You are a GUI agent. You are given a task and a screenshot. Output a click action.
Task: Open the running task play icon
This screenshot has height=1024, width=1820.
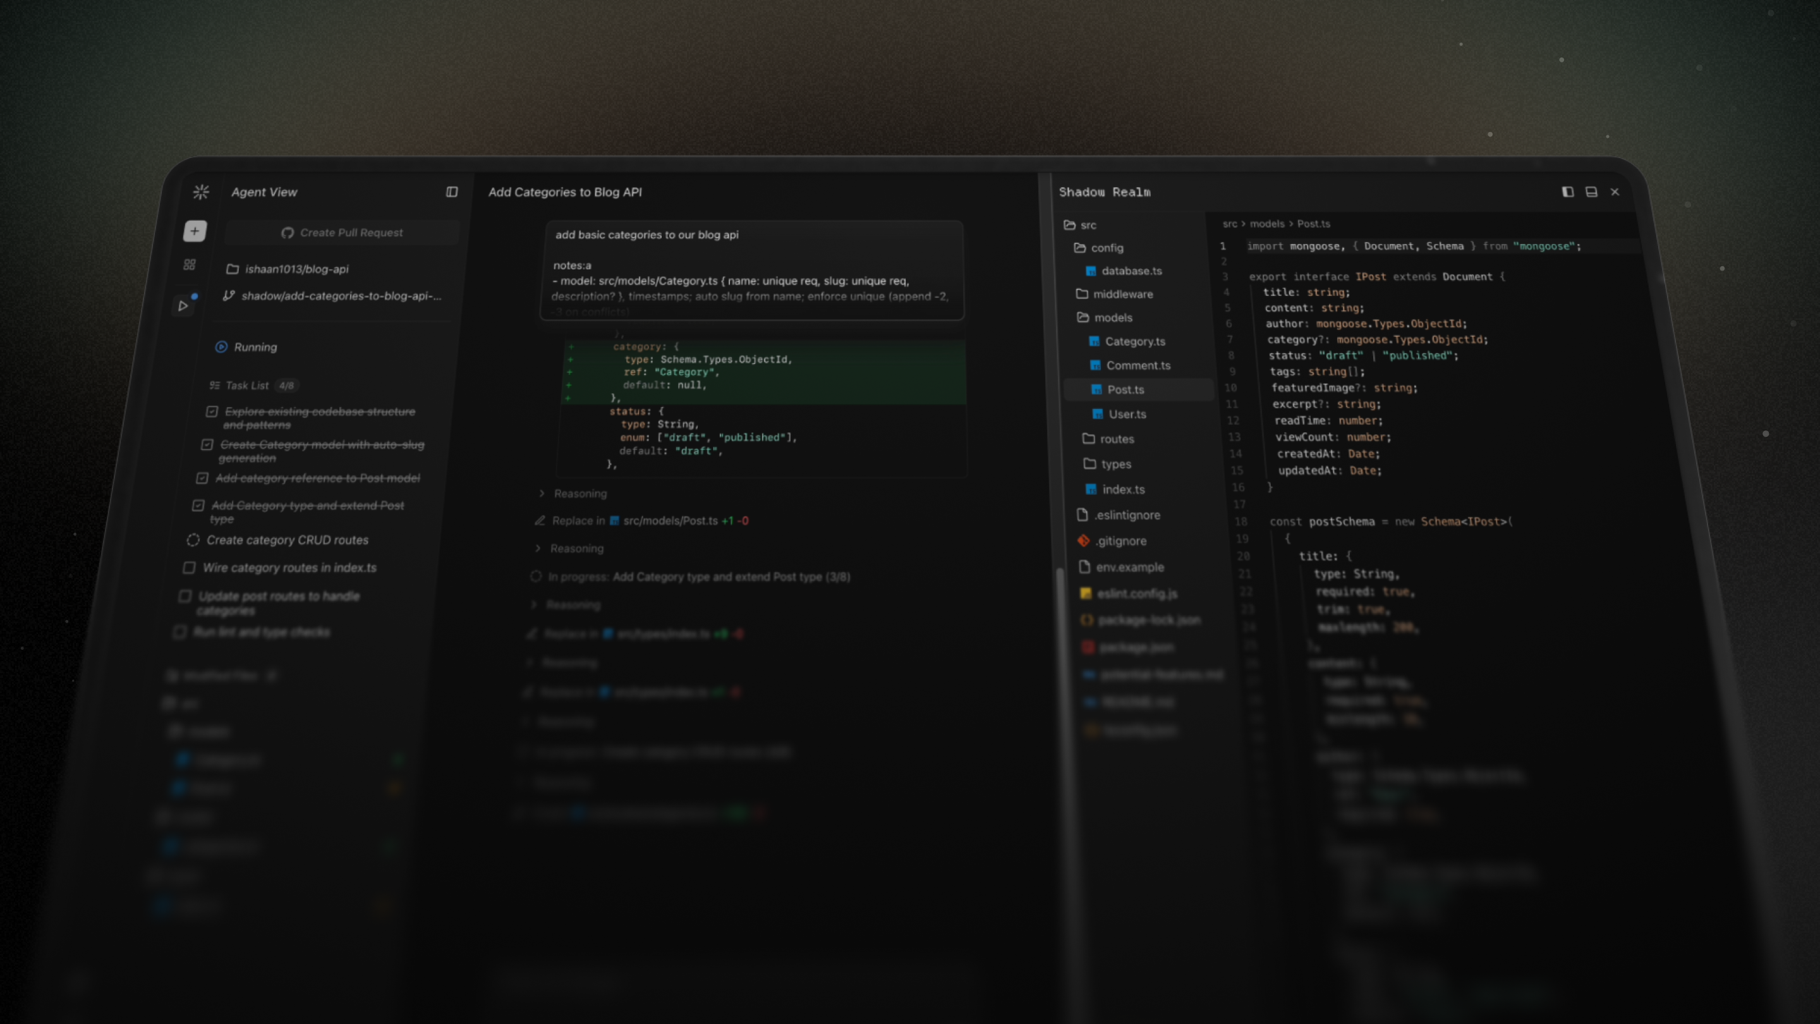(x=183, y=306)
